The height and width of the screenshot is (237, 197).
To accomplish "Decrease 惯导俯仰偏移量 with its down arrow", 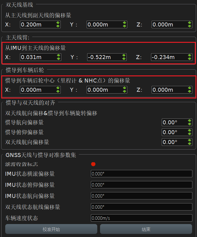I will (189, 134).
